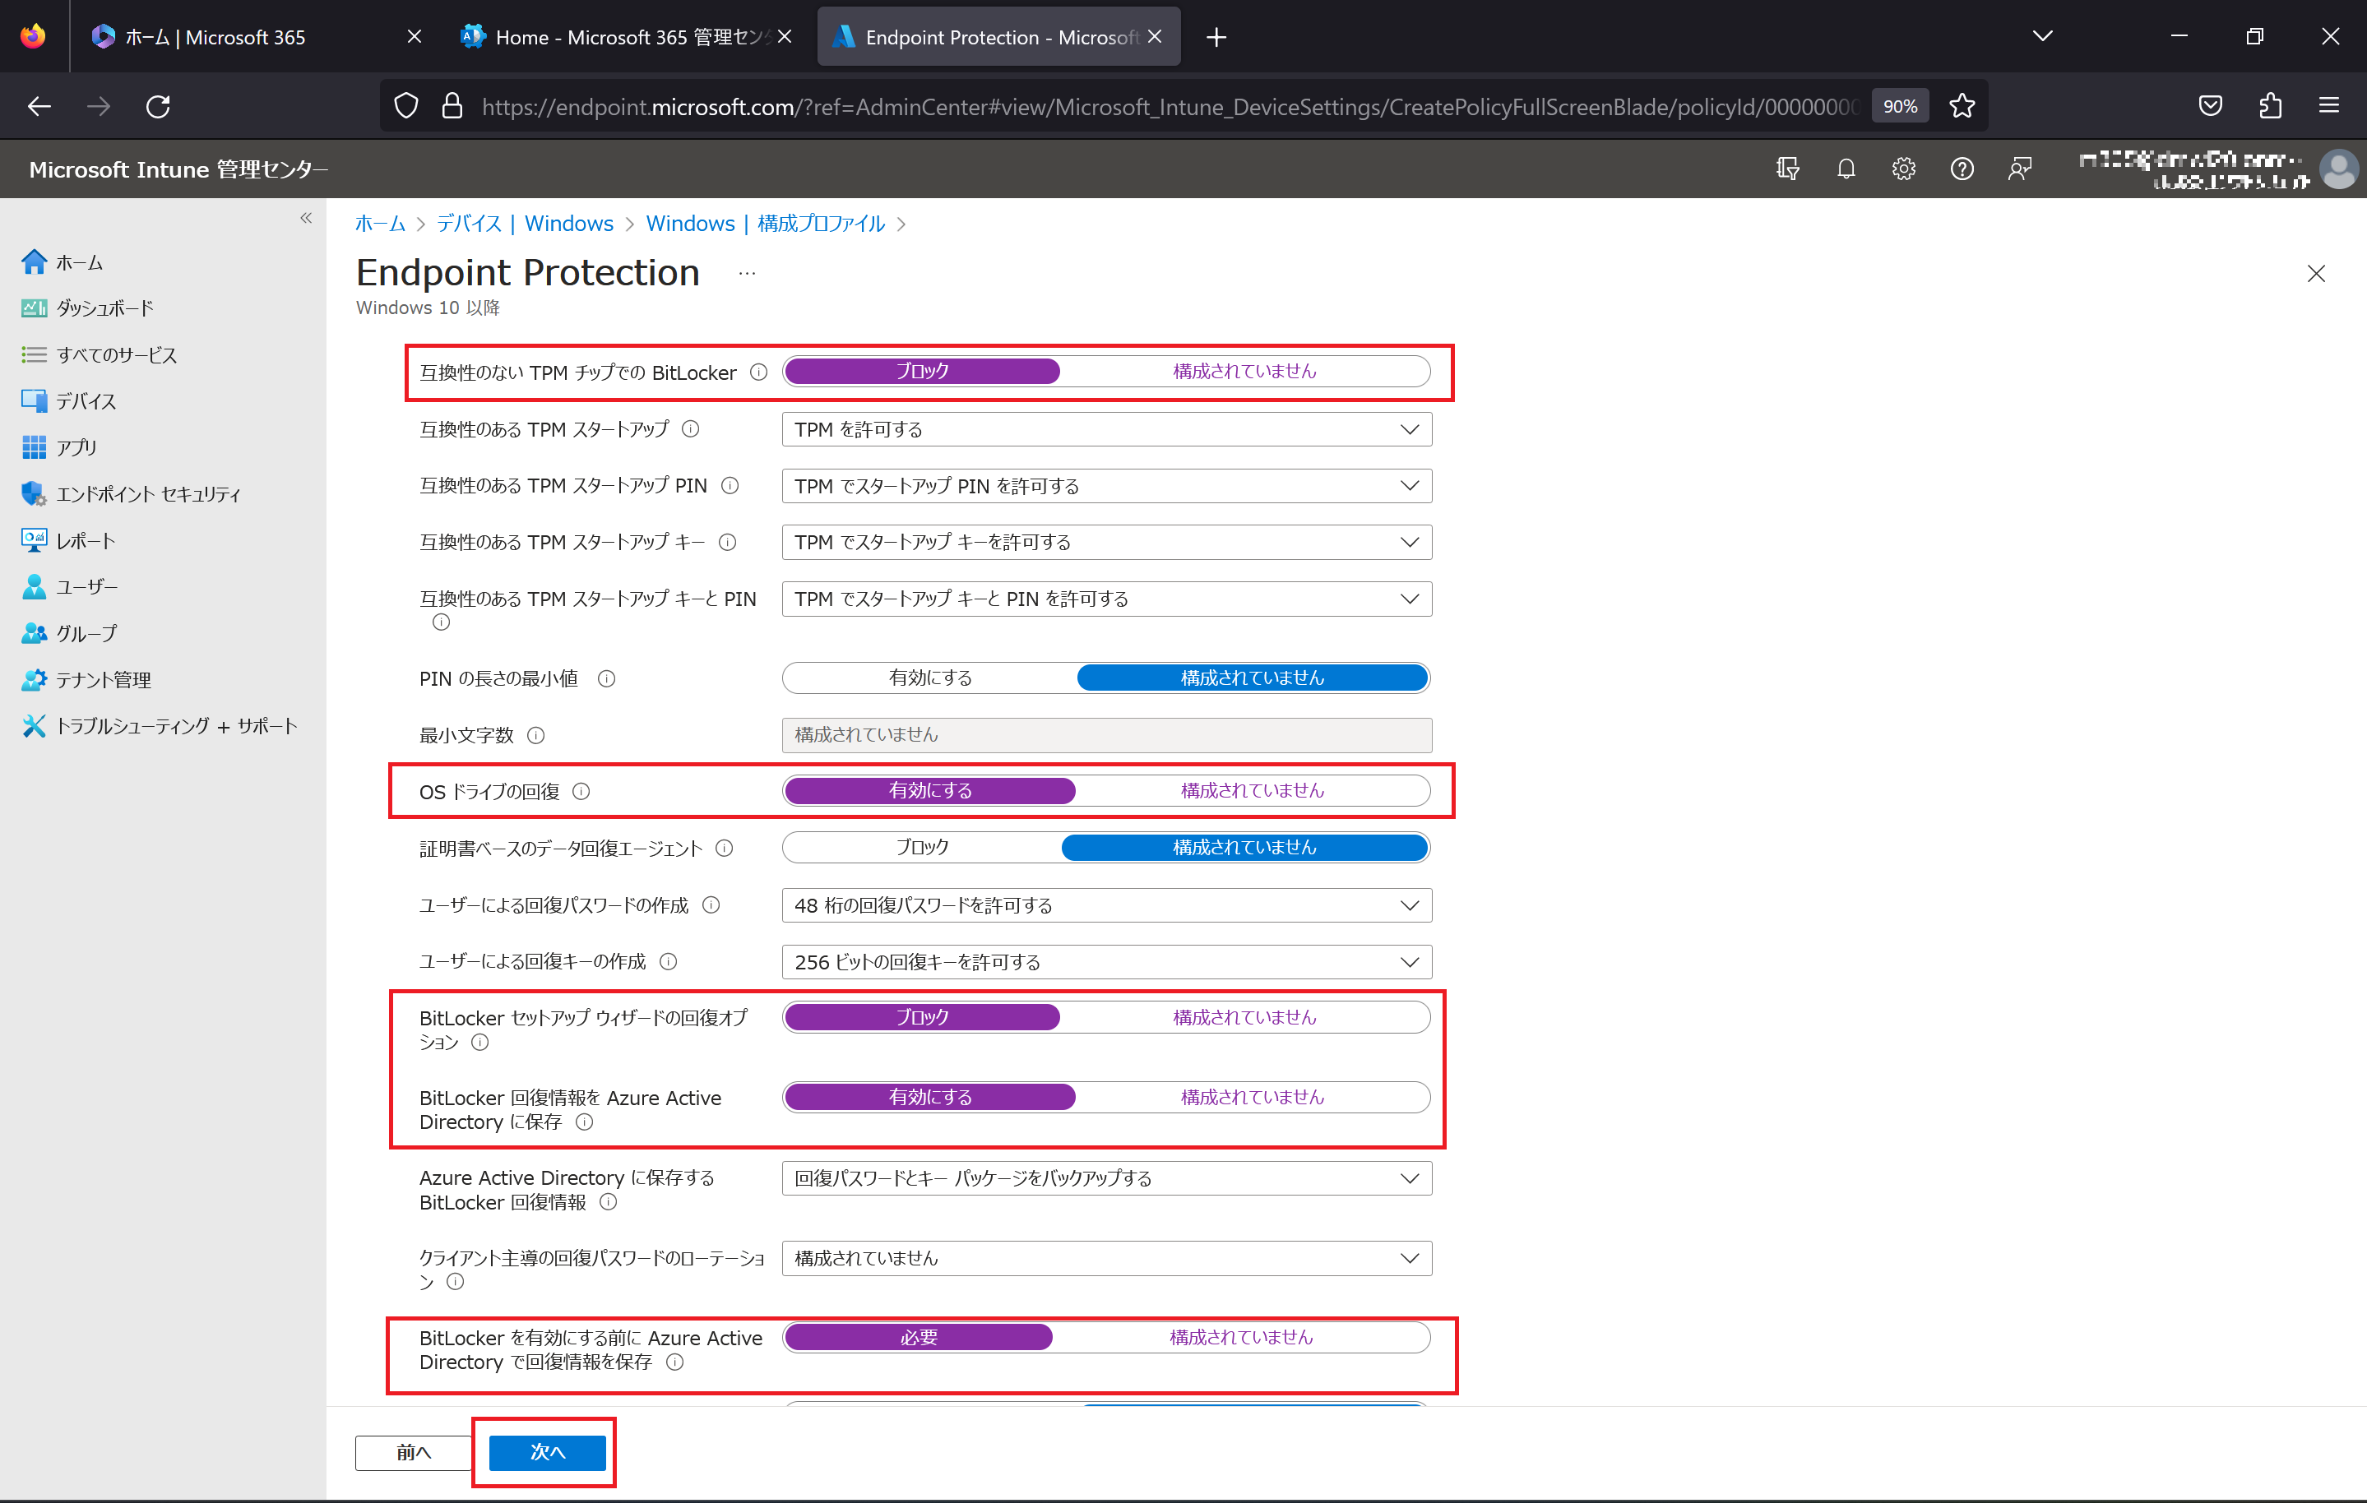
Task: Expand ユーザーによる回復キーの作成 dropdown
Action: 1107,964
